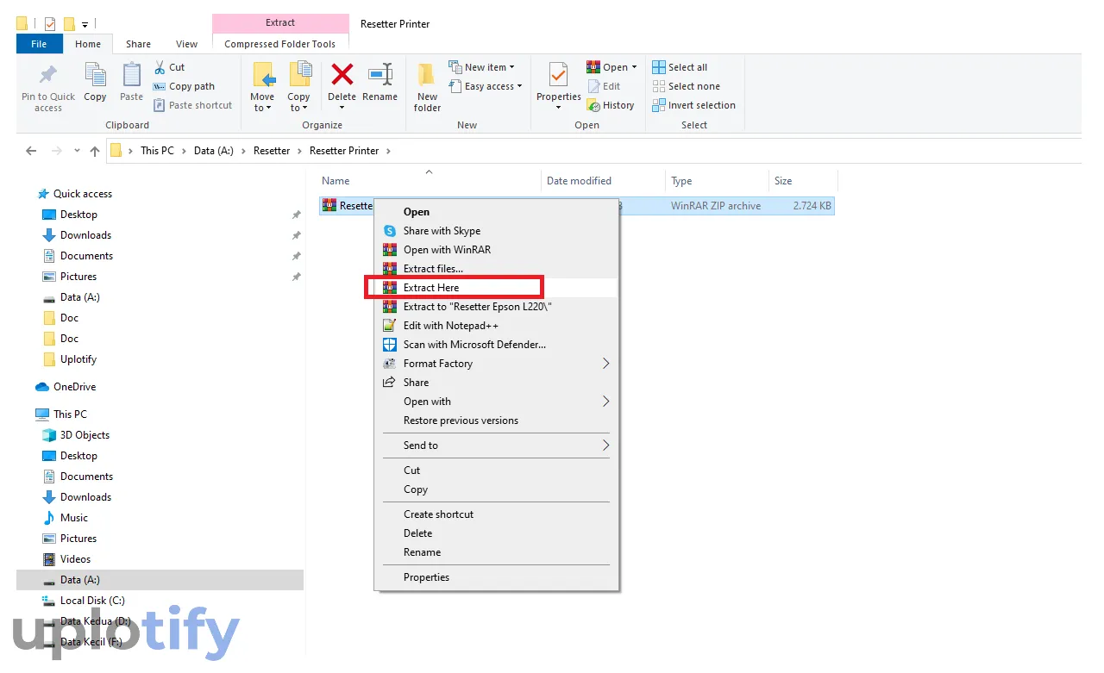
Task: Choose Create shortcut in context menu
Action: tap(496, 514)
